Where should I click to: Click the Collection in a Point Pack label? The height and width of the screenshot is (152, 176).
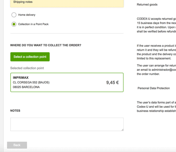tap(33, 24)
